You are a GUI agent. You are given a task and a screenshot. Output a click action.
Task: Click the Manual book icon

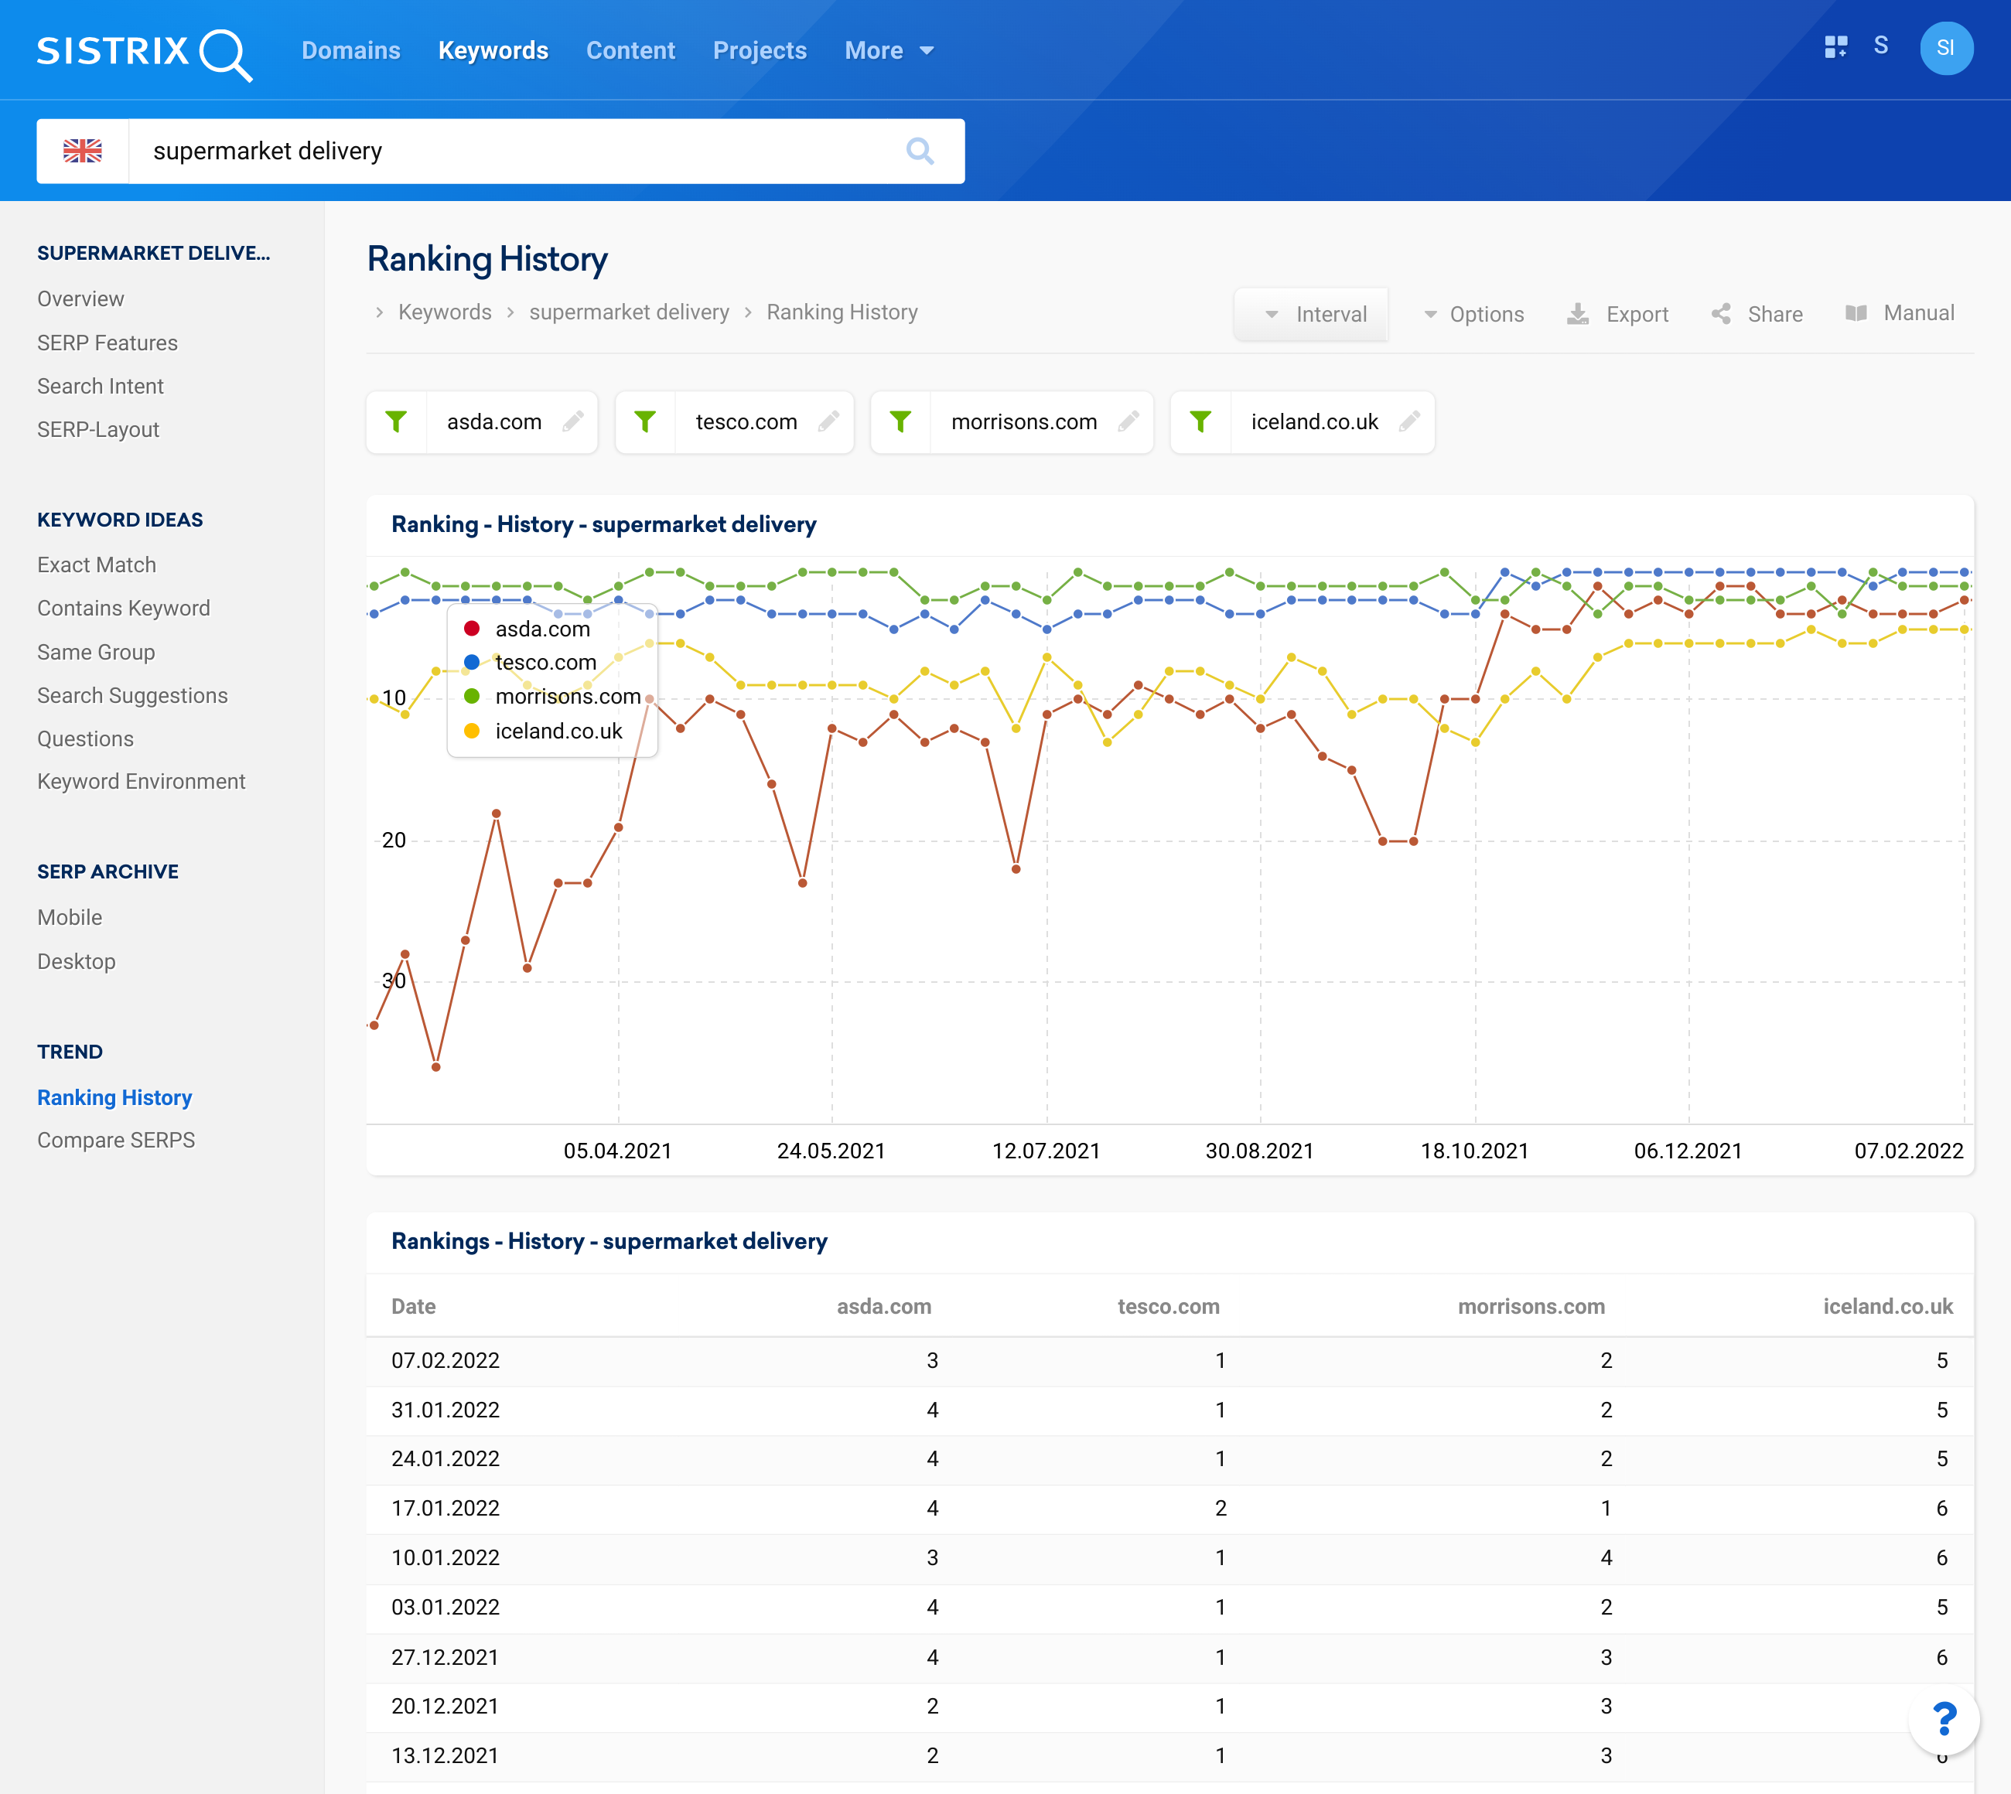1856,313
